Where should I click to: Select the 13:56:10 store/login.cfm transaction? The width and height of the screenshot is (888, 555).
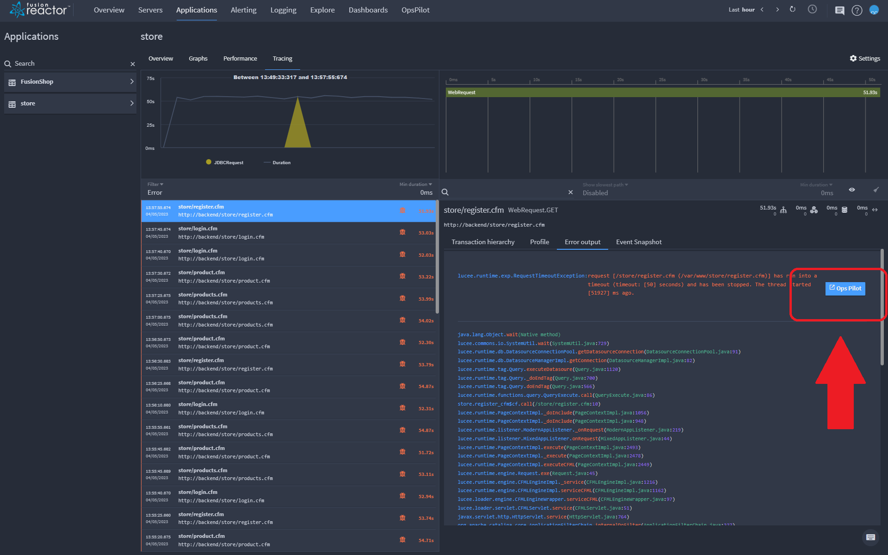289,408
